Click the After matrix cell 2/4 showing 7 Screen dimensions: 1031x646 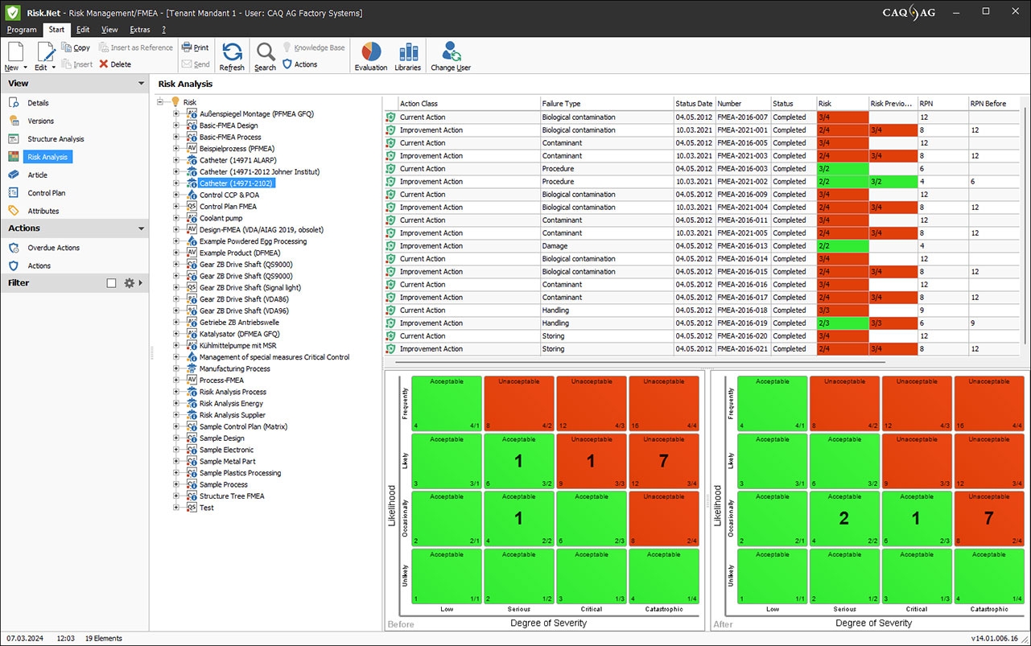990,518
